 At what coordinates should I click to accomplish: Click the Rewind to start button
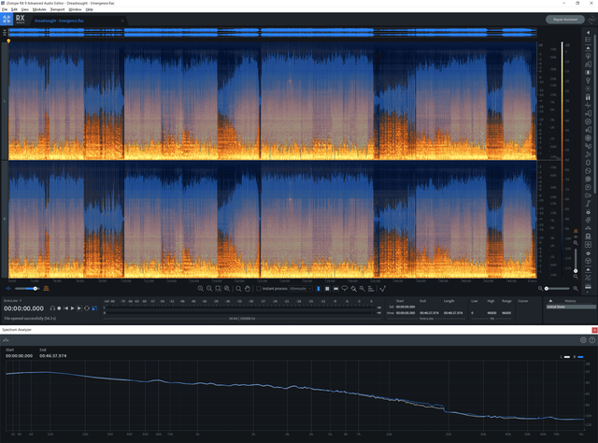[x=65, y=308]
